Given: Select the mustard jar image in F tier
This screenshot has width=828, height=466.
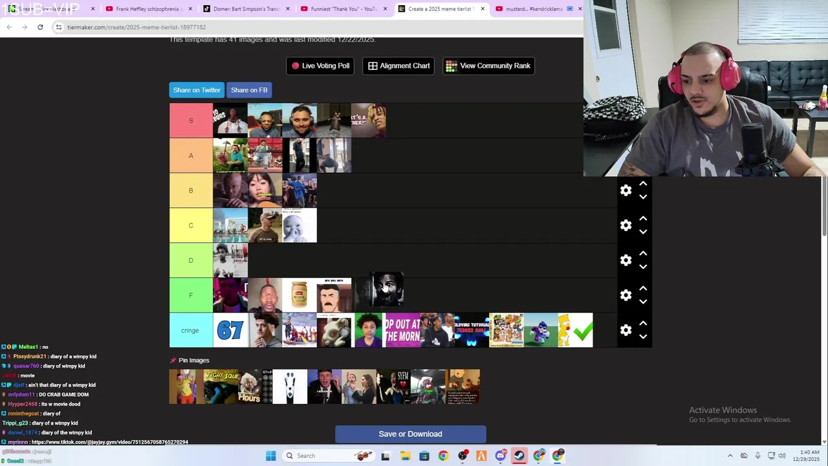Looking at the screenshot, I should [x=300, y=295].
